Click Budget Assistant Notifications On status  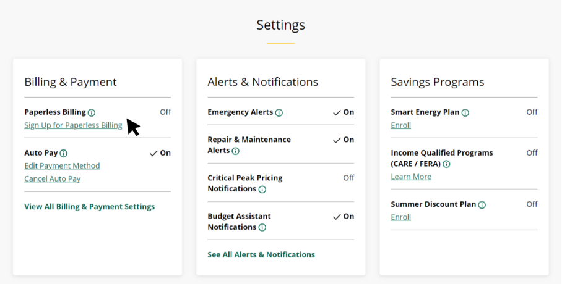pos(344,216)
